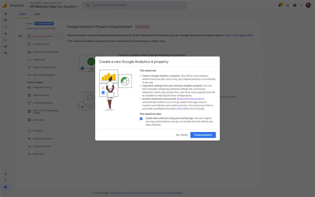Expand Customization sidebar arrow

tap(2, 20)
